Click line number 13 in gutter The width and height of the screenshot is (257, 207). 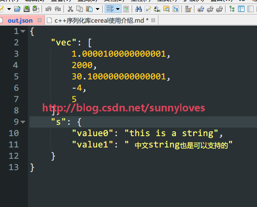[x=14, y=167]
